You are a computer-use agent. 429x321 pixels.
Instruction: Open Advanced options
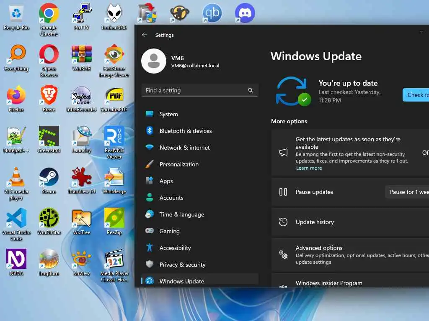350,255
